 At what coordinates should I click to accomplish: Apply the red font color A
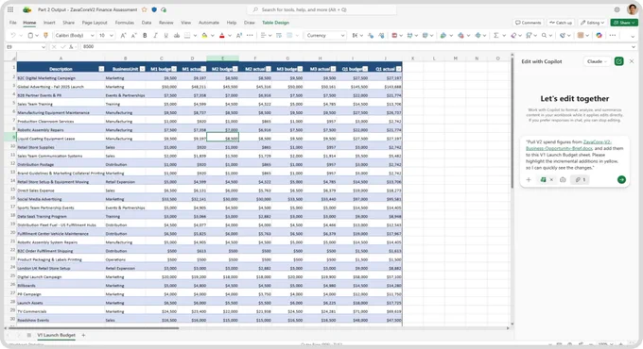(222, 36)
